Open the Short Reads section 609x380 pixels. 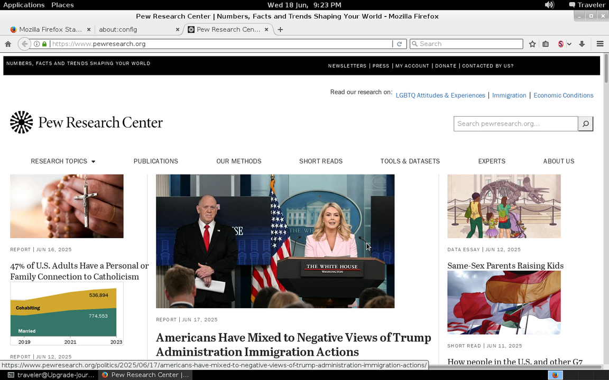point(321,161)
